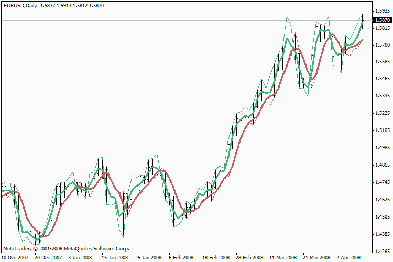The height and width of the screenshot is (262, 393).
Task: Click the 2 Apr 2008 date label
Action: coord(349,258)
